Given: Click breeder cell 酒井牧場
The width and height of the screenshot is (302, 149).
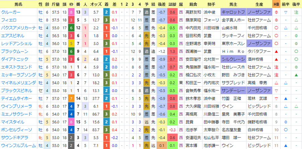Looking at the screenshot, I should point(256,59).
